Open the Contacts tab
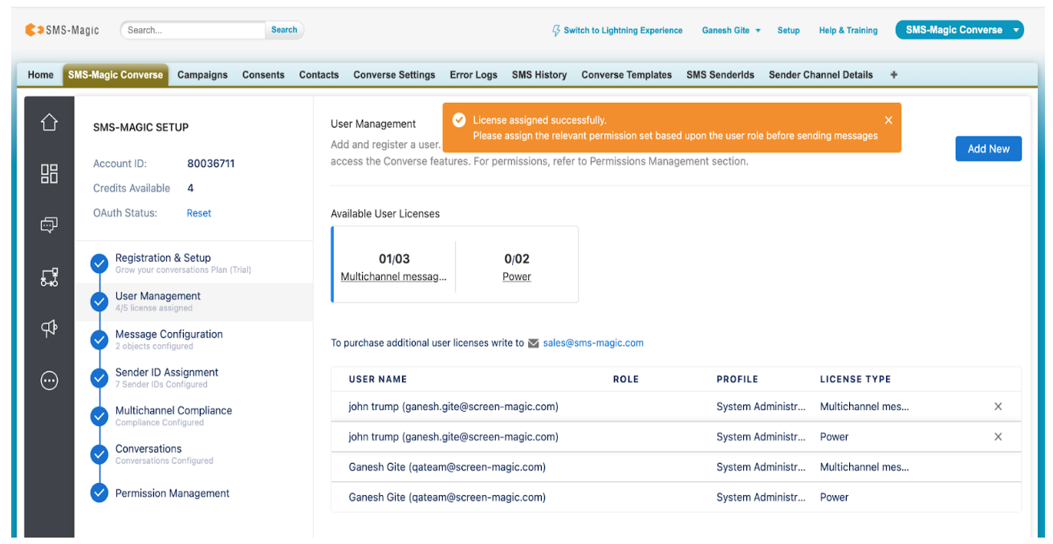 point(319,75)
